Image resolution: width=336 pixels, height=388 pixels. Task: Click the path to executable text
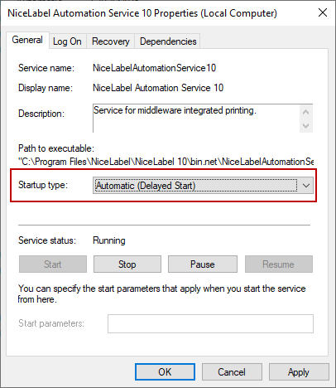pos(166,162)
